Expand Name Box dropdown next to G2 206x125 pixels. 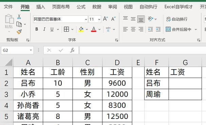click(31, 50)
